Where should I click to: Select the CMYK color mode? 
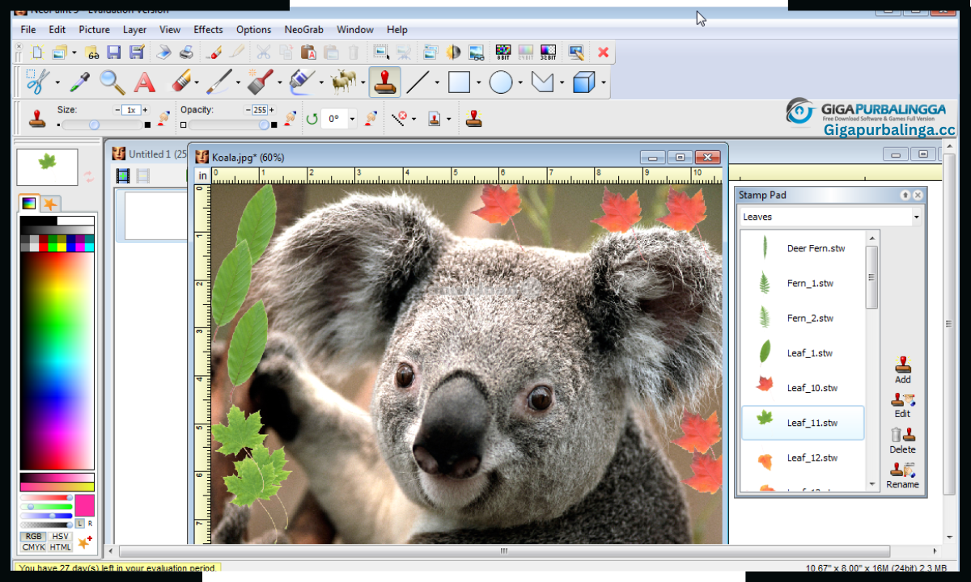tap(33, 547)
